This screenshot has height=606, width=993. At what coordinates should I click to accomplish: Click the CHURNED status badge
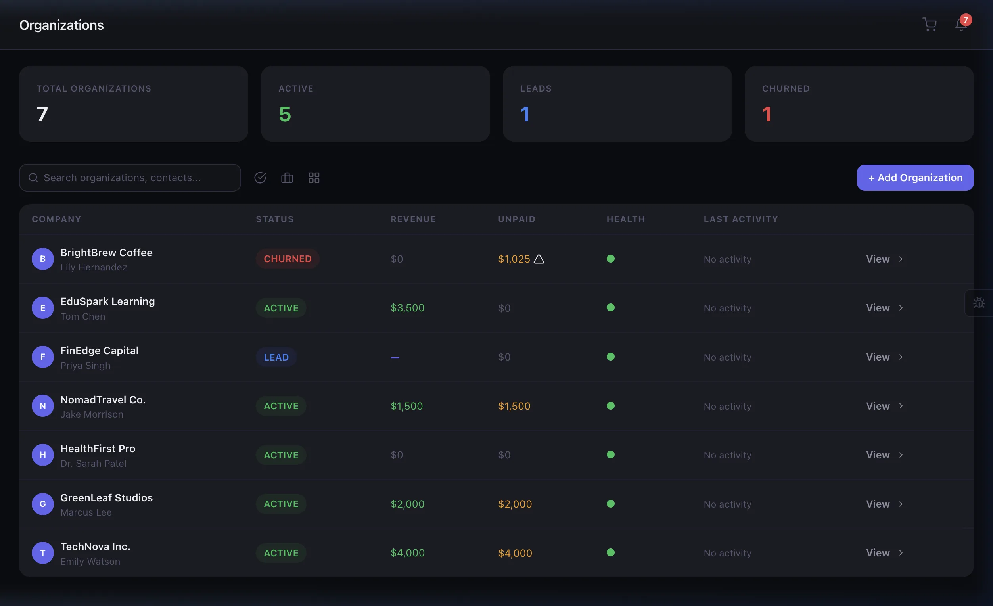click(x=288, y=259)
